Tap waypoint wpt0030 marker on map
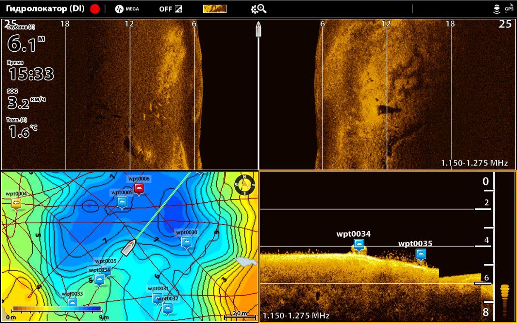Viewport: 517px width, 323px height. 187,242
